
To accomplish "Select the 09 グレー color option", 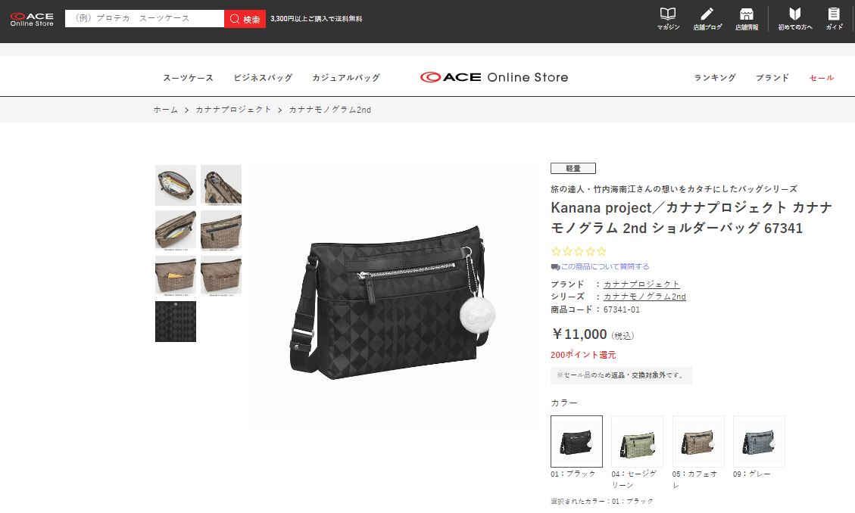I will pos(759,441).
